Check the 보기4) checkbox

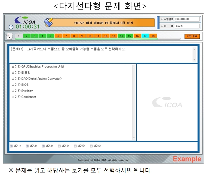[x=59, y=146]
